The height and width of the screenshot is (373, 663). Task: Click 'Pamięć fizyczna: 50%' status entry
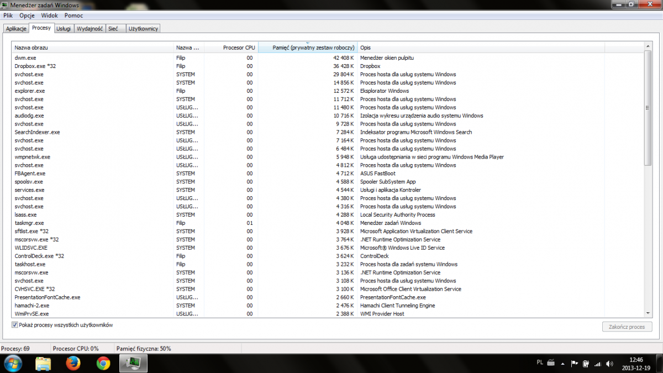coord(144,348)
